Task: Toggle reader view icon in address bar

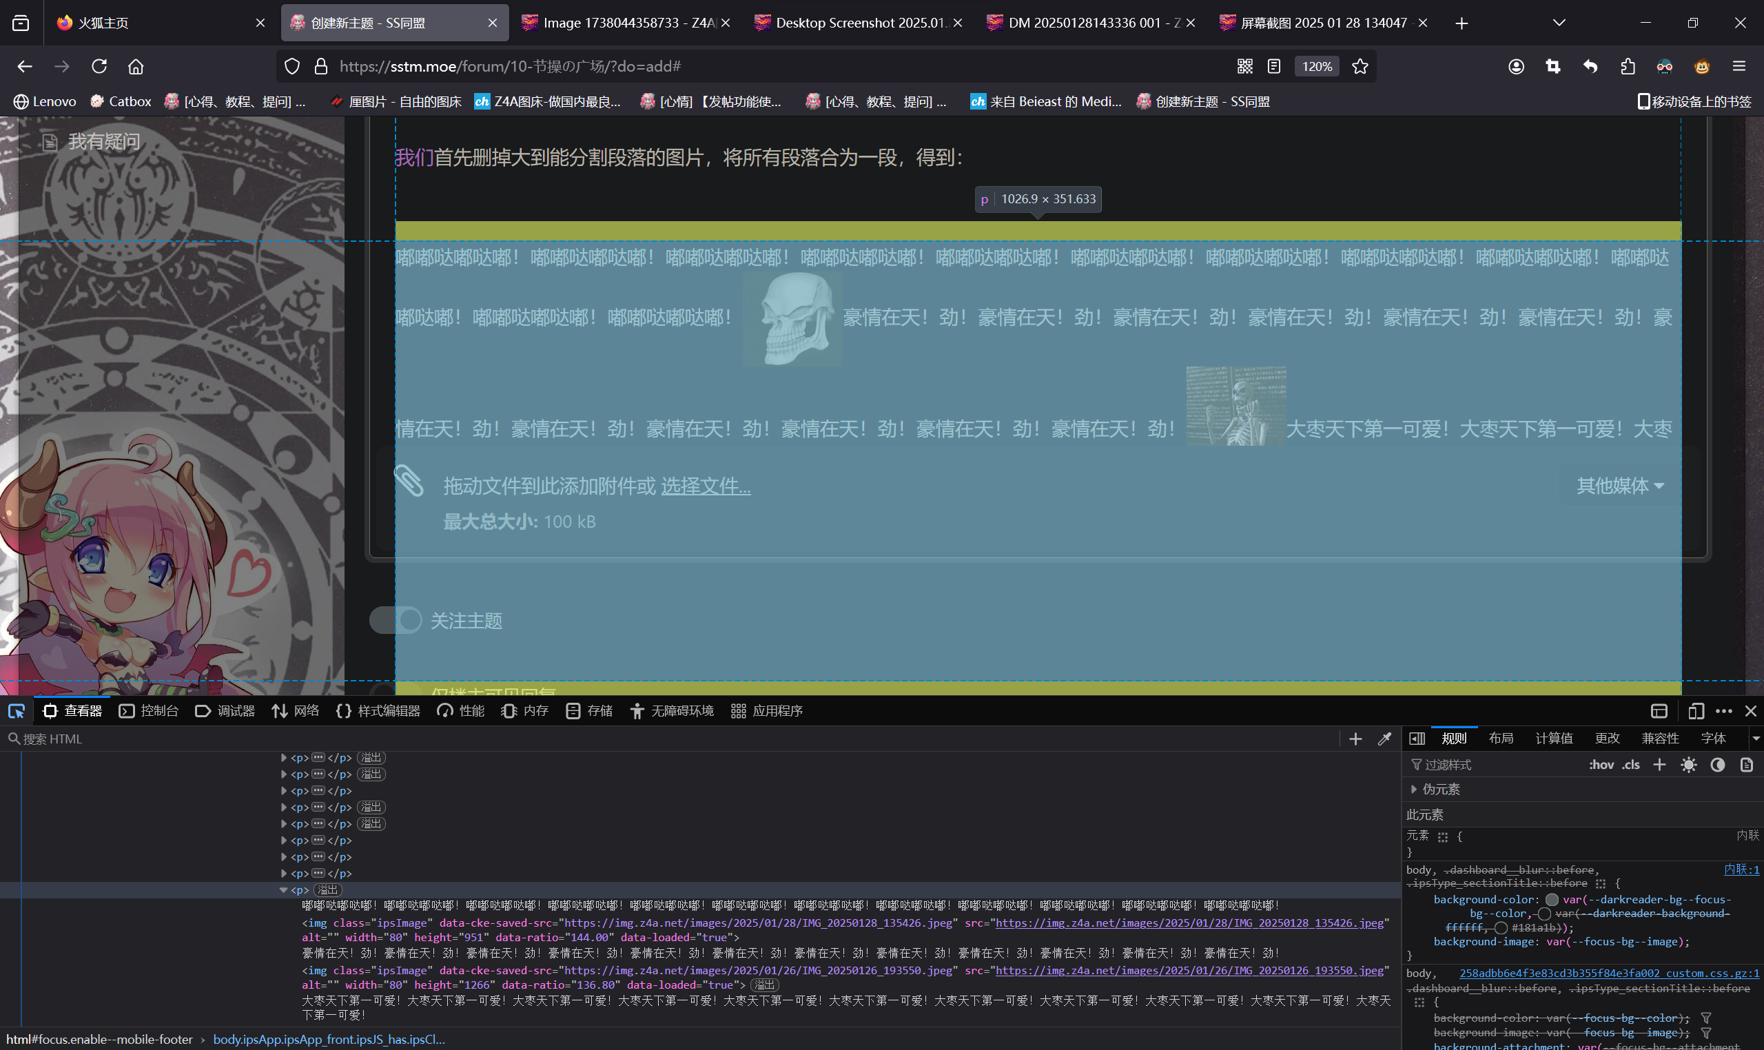Action: pyautogui.click(x=1273, y=67)
